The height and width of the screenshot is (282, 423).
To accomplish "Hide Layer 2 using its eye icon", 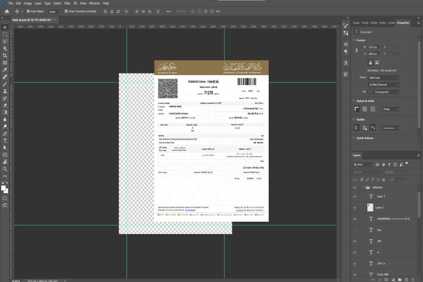I will (x=355, y=197).
